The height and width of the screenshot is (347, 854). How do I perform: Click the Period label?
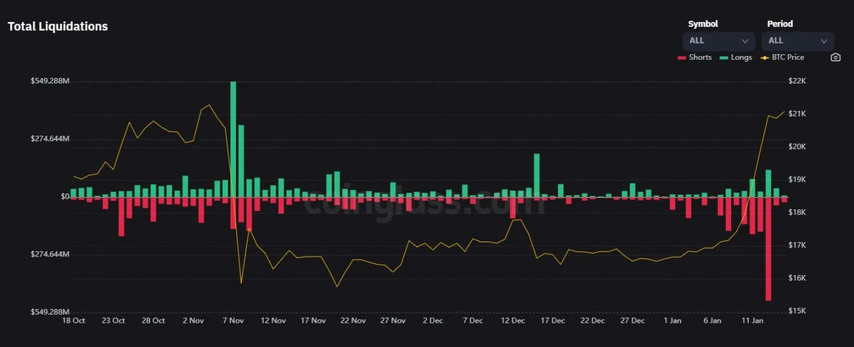click(x=780, y=24)
